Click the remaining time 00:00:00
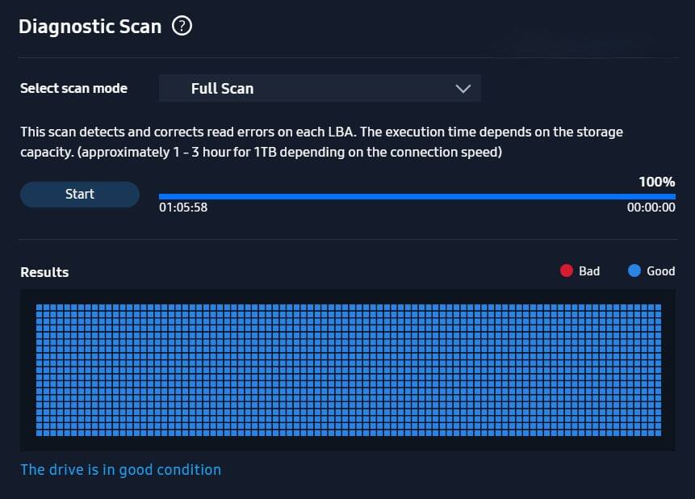This screenshot has height=499, width=695. (651, 208)
